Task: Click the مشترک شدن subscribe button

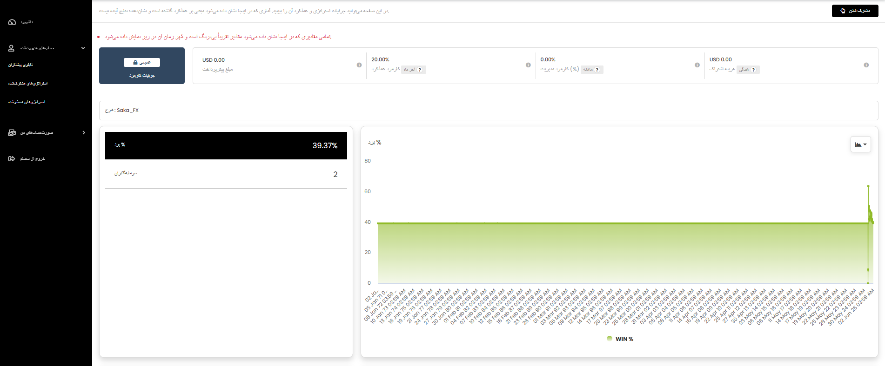Action: click(x=855, y=11)
